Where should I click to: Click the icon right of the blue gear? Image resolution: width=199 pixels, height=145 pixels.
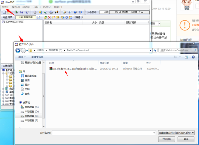71,17
